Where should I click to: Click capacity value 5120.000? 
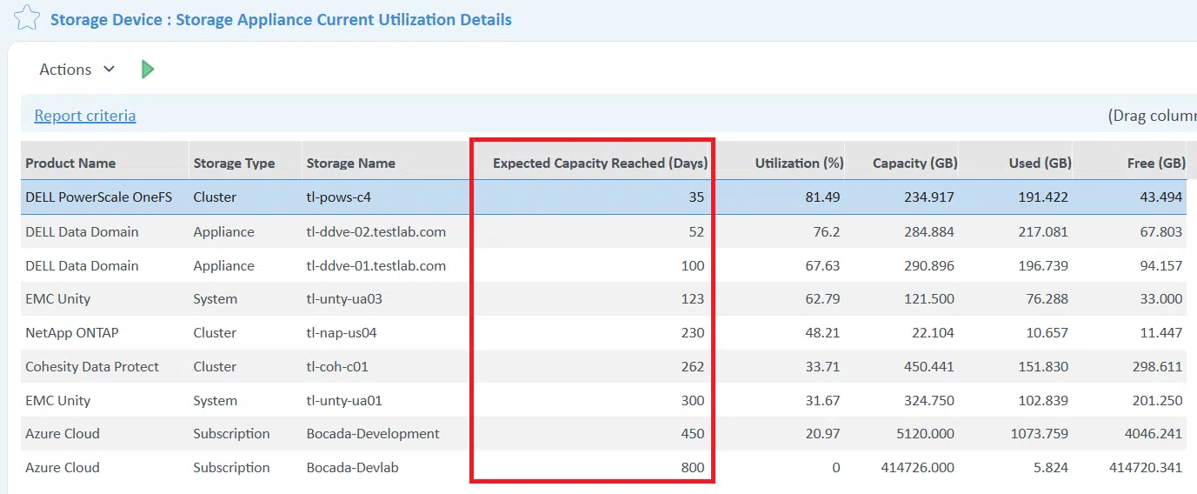924,434
